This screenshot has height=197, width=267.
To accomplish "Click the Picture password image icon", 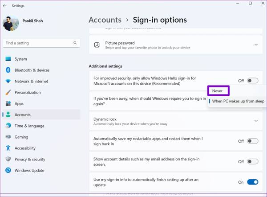I will (97, 45).
